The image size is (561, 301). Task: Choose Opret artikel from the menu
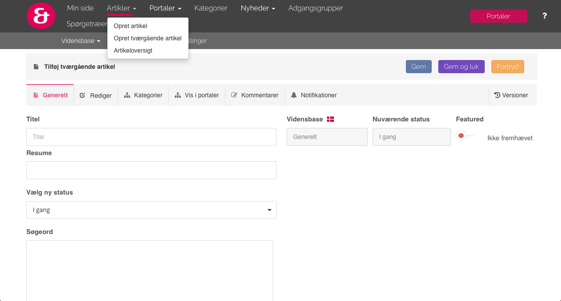point(131,26)
